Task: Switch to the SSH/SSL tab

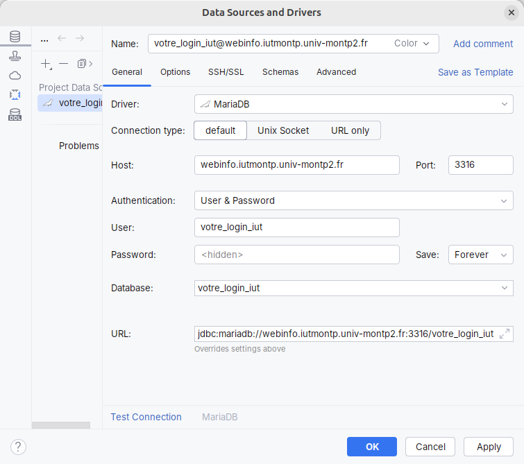Action: [x=226, y=72]
